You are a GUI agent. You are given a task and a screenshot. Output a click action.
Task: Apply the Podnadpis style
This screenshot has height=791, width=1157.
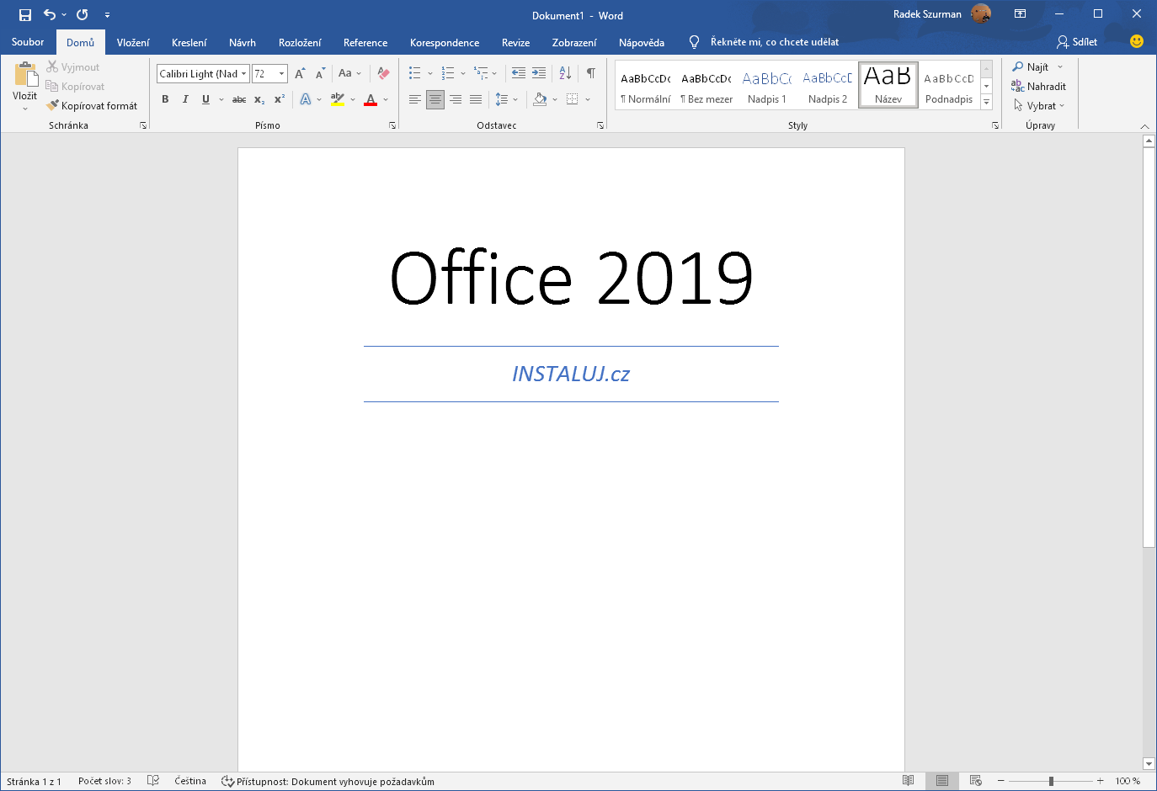point(949,85)
